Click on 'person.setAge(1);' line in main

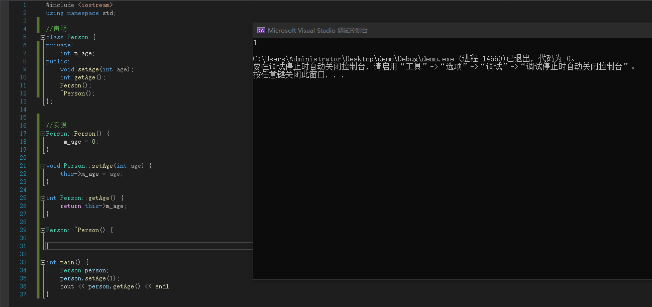tap(90, 278)
